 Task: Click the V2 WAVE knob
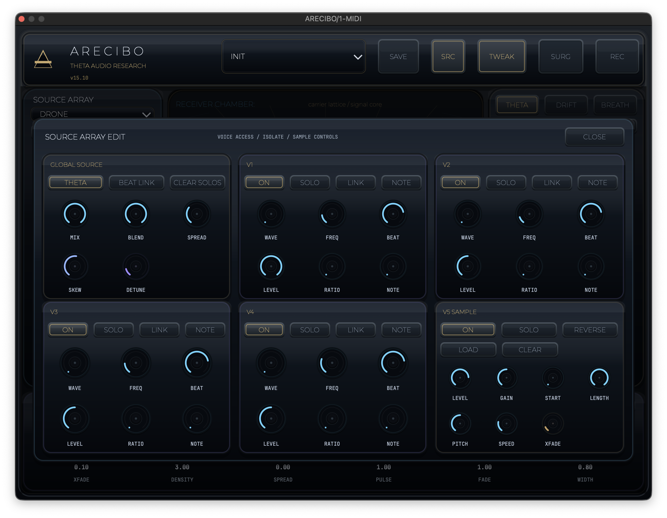pos(468,214)
